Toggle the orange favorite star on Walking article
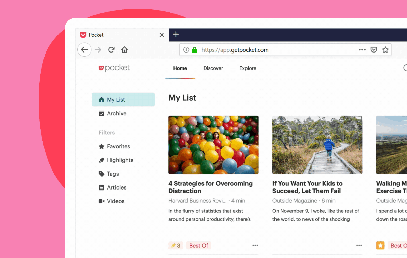Viewport: 407px width, 258px height. [x=380, y=245]
